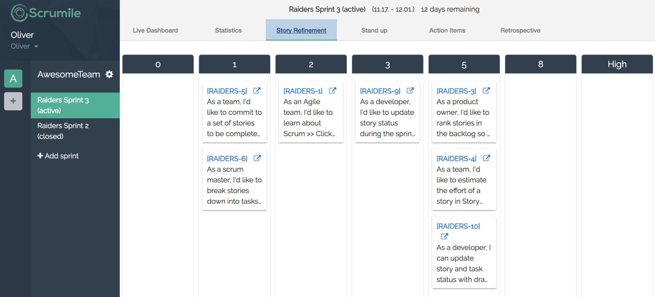This screenshot has width=655, height=297.
Task: Click Add sprint in sidebar
Action: [58, 156]
